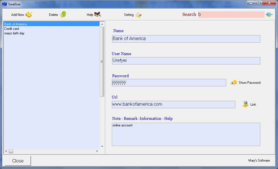Click the Url text field

click(173, 104)
